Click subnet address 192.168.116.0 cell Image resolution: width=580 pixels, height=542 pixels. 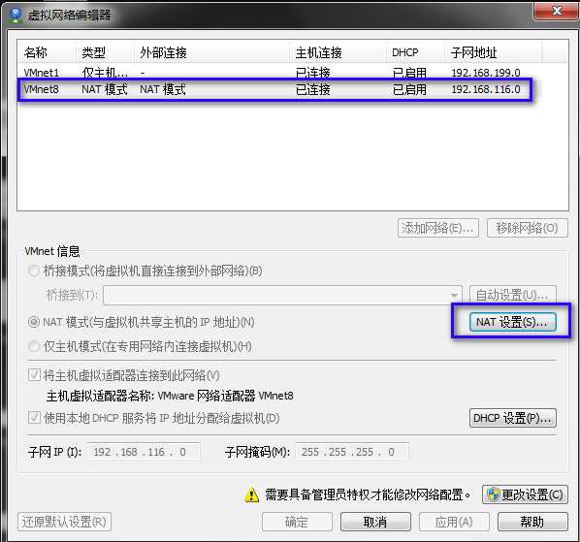[486, 89]
